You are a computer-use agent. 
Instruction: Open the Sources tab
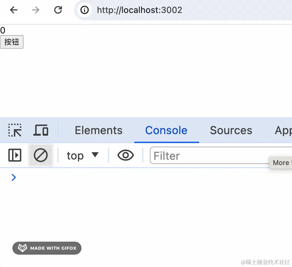tap(231, 130)
